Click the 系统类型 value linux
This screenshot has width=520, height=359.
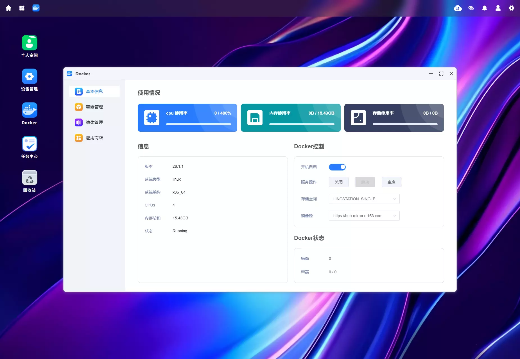(x=177, y=179)
